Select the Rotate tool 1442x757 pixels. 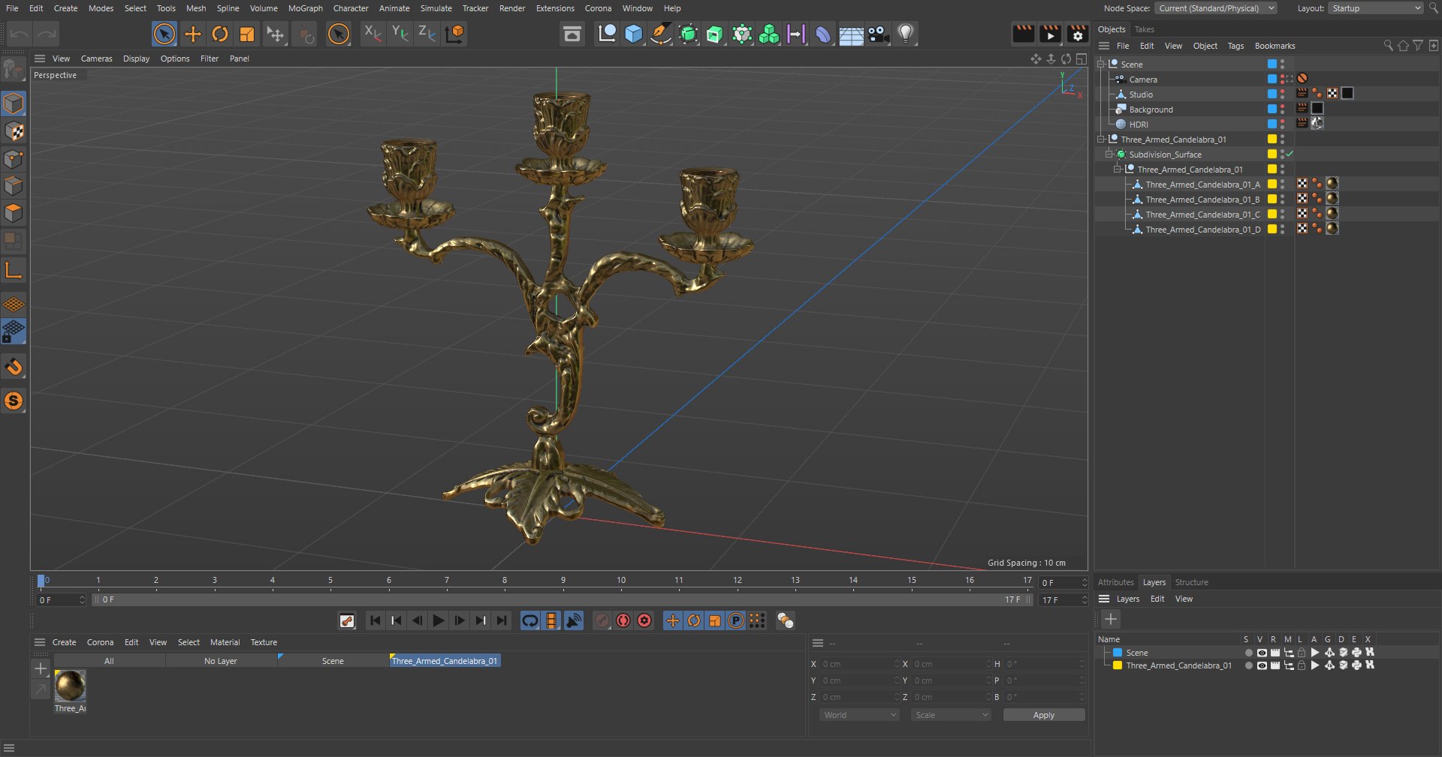pos(219,34)
